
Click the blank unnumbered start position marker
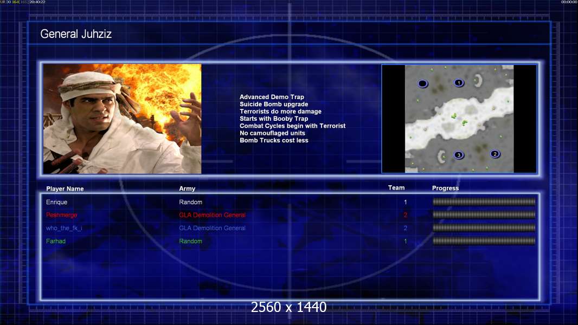(x=423, y=83)
